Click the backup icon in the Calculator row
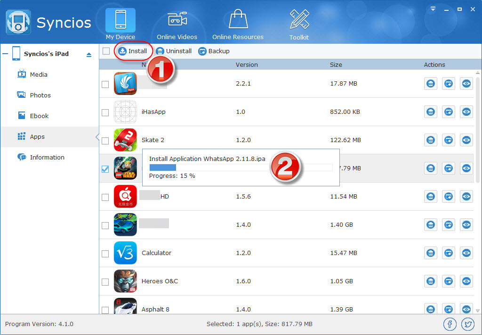This screenshot has width=482, height=335. click(x=449, y=253)
